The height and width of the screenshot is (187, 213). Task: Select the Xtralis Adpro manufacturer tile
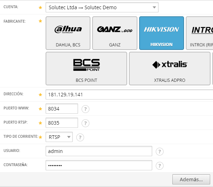click(170, 68)
